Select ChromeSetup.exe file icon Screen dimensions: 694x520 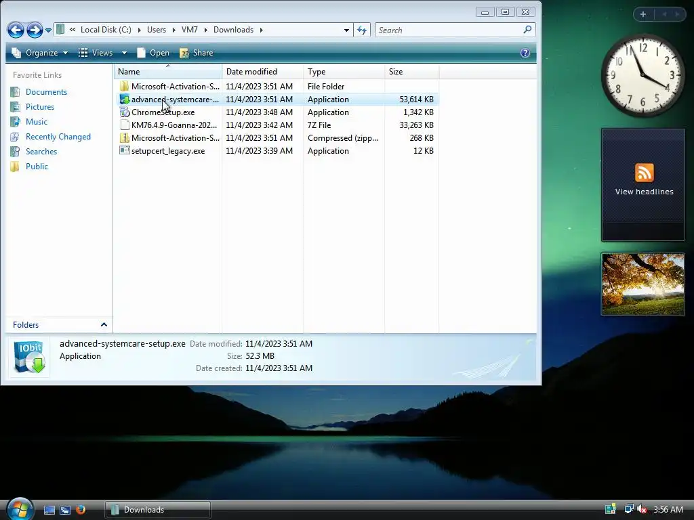click(x=125, y=112)
